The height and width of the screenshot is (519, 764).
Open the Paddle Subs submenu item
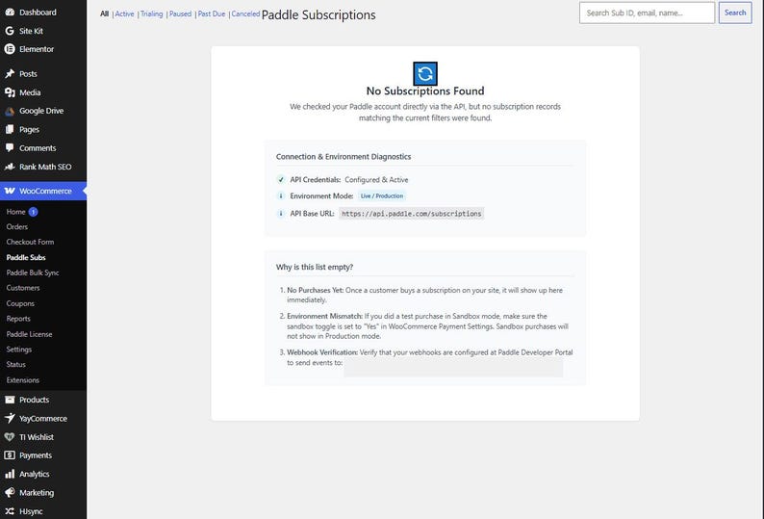pyautogui.click(x=26, y=257)
